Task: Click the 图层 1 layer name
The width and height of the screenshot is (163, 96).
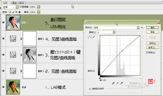Action: coord(24,23)
